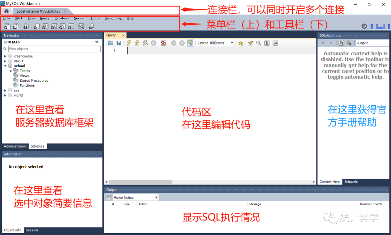Execute statement under cursor icon
The width and height of the screenshot is (391, 235).
pyautogui.click(x=137, y=43)
